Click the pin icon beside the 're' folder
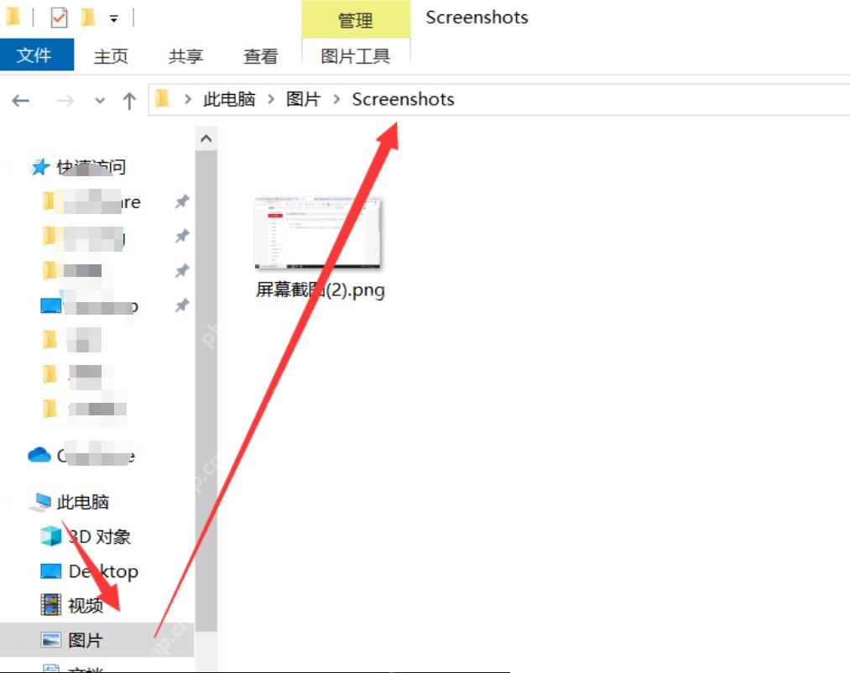 tap(182, 201)
